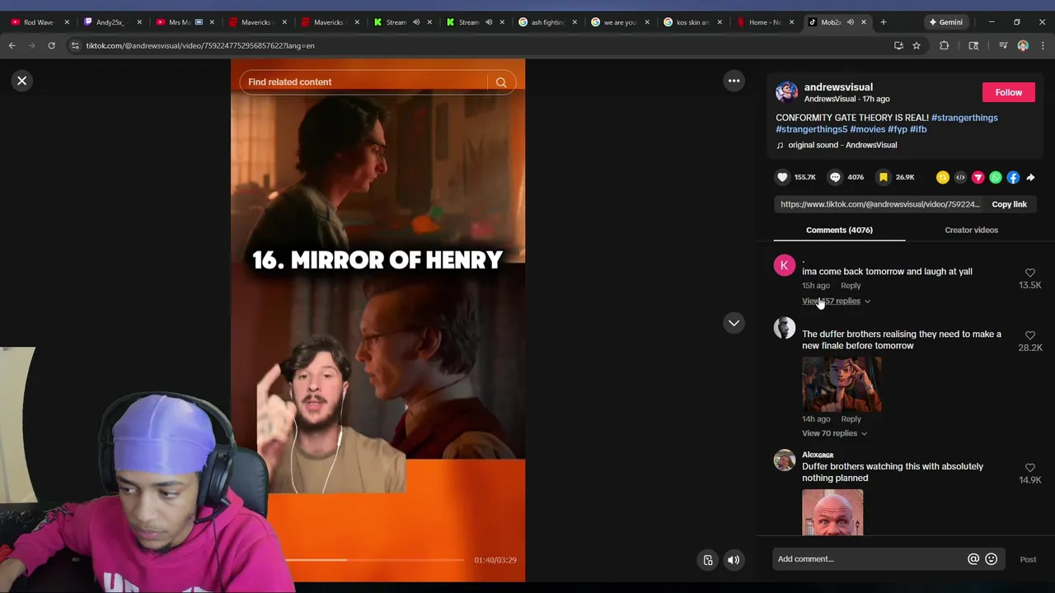Open the #fyp hashtag
This screenshot has height=593, width=1055.
click(x=897, y=129)
